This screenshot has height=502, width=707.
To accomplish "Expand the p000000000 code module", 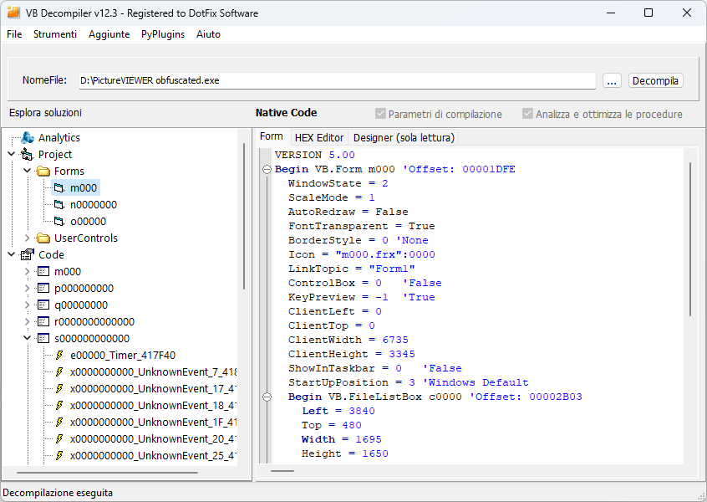I will coord(27,288).
